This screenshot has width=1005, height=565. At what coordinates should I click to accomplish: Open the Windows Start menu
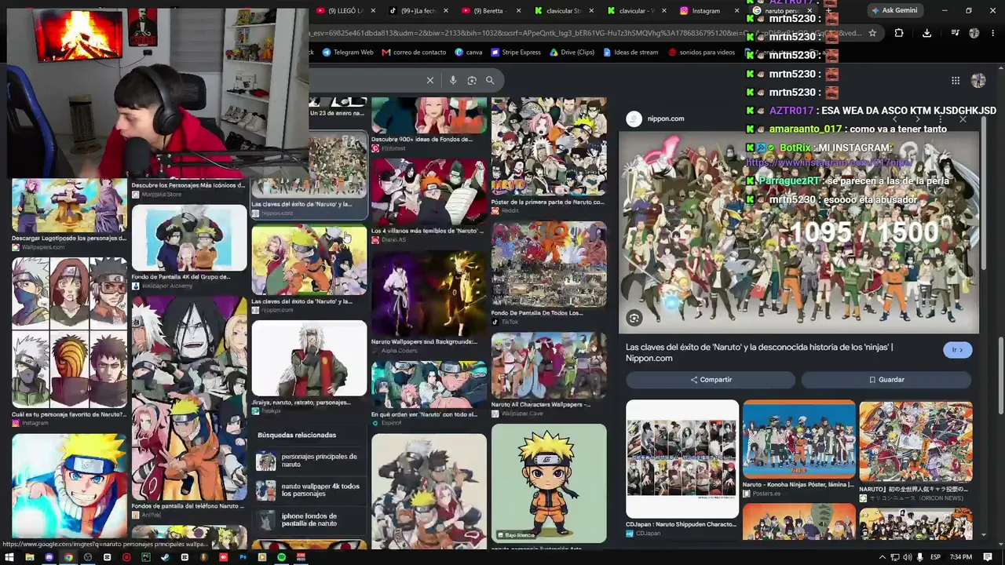point(10,557)
